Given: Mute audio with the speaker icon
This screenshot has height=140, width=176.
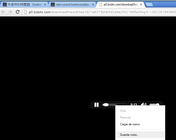Looking at the screenshot, I should (144, 104).
